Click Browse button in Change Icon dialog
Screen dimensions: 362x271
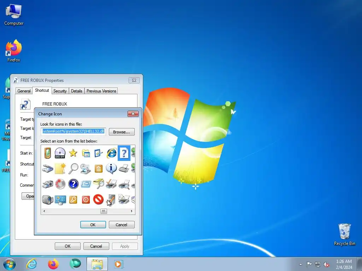(122, 132)
